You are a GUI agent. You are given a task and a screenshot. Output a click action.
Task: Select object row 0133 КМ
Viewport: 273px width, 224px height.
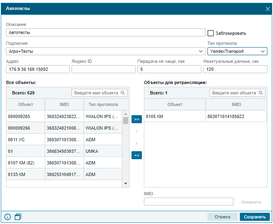pyautogui.click(x=64, y=174)
